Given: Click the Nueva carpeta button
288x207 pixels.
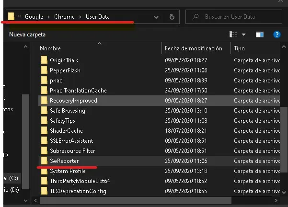Looking at the screenshot, I should pyautogui.click(x=27, y=34).
